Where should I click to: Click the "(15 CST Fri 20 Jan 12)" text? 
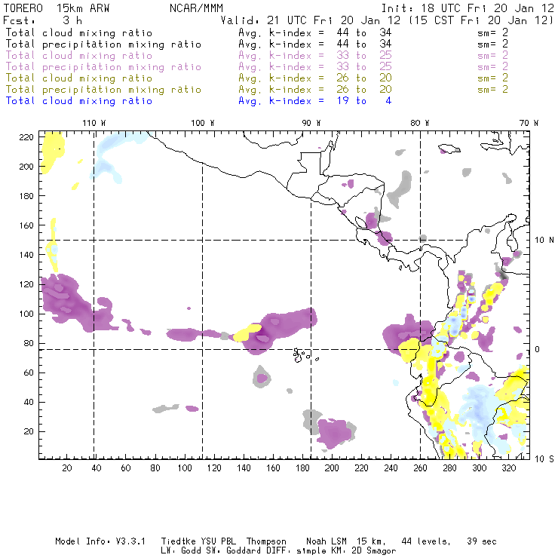pyautogui.click(x=481, y=20)
